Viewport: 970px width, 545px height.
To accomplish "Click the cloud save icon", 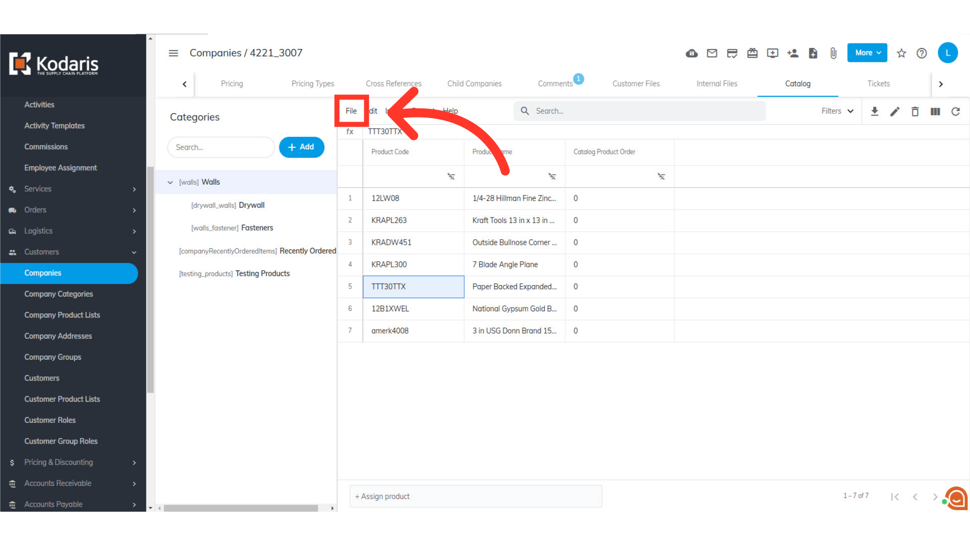I will coord(692,53).
